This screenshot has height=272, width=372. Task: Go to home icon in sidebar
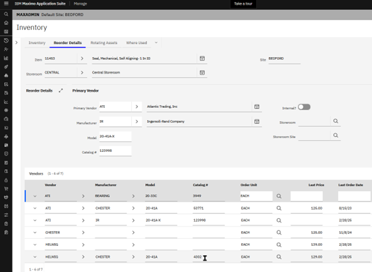coord(6,23)
